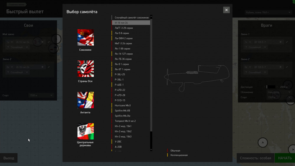Screen dimensions: 295x166
Task: Open Враги Звено 2 count dropdown
Action: point(248,67)
